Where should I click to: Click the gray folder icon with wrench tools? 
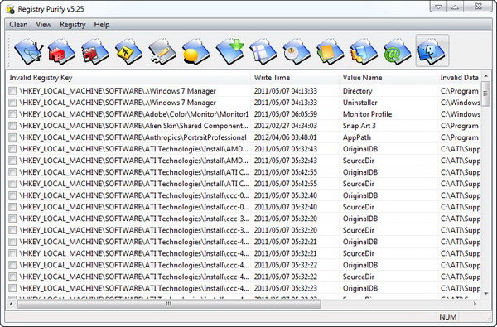click(x=162, y=51)
